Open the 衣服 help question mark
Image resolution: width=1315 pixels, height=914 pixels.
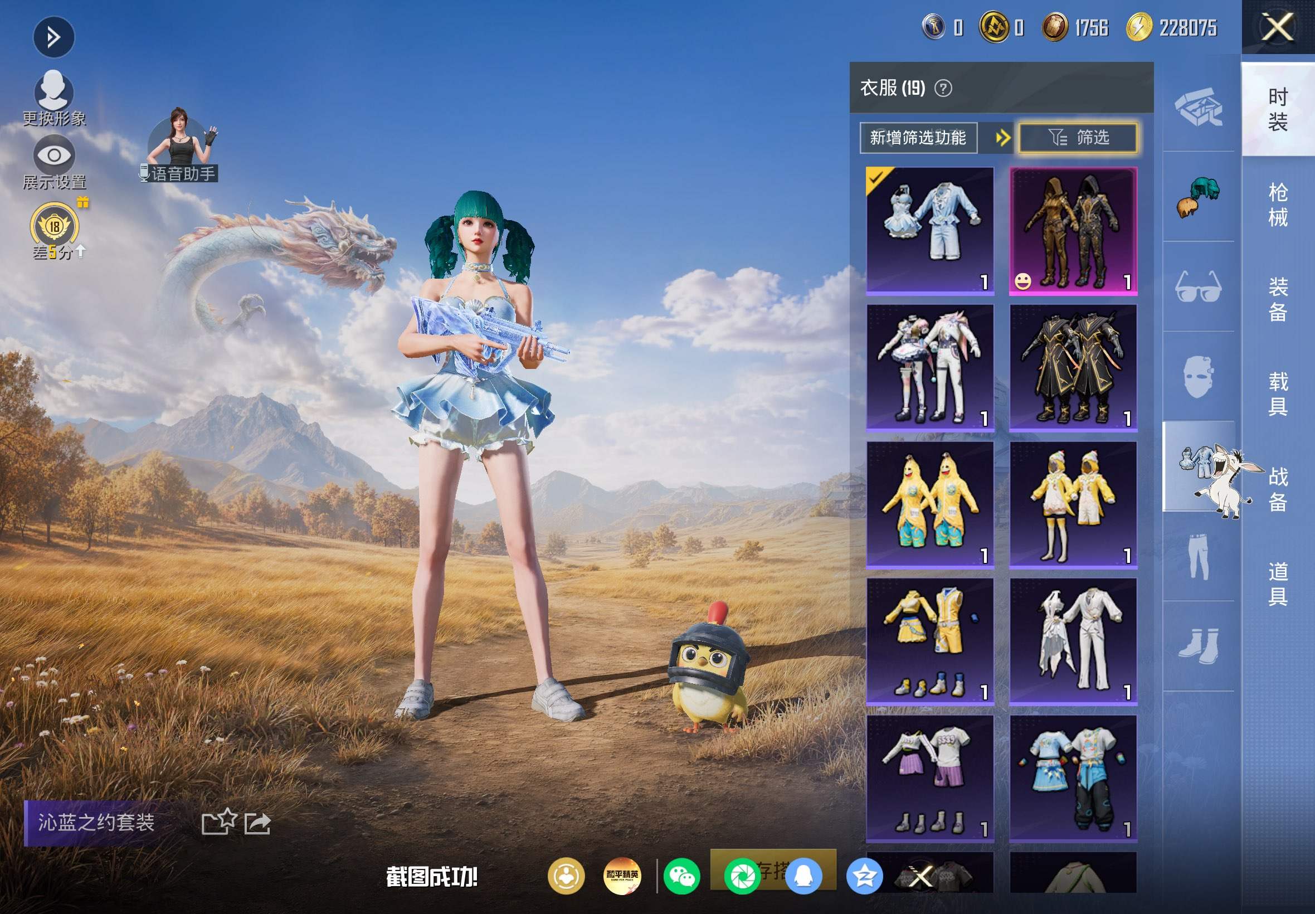[943, 88]
